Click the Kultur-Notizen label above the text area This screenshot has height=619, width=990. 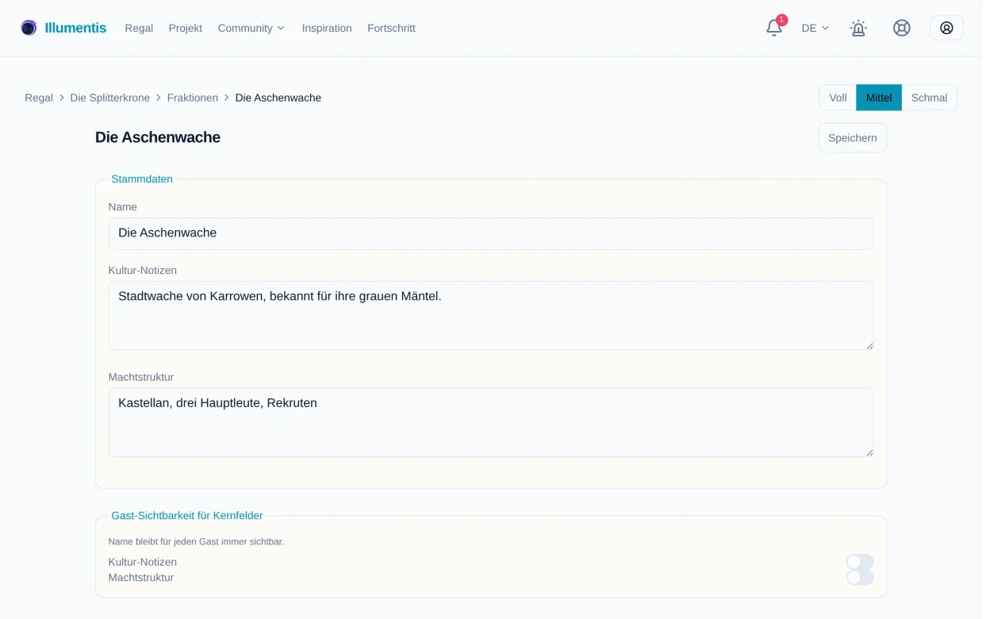click(143, 271)
